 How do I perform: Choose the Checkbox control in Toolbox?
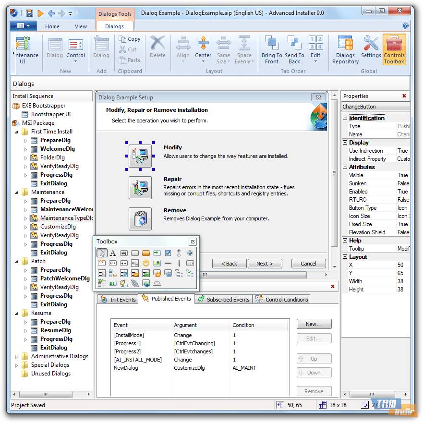point(168,253)
